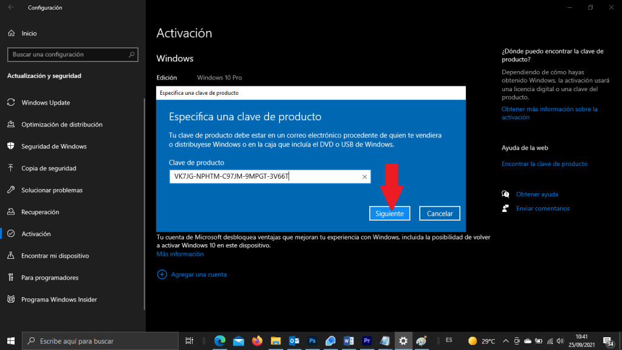Open Outlook from taskbar

(294, 341)
